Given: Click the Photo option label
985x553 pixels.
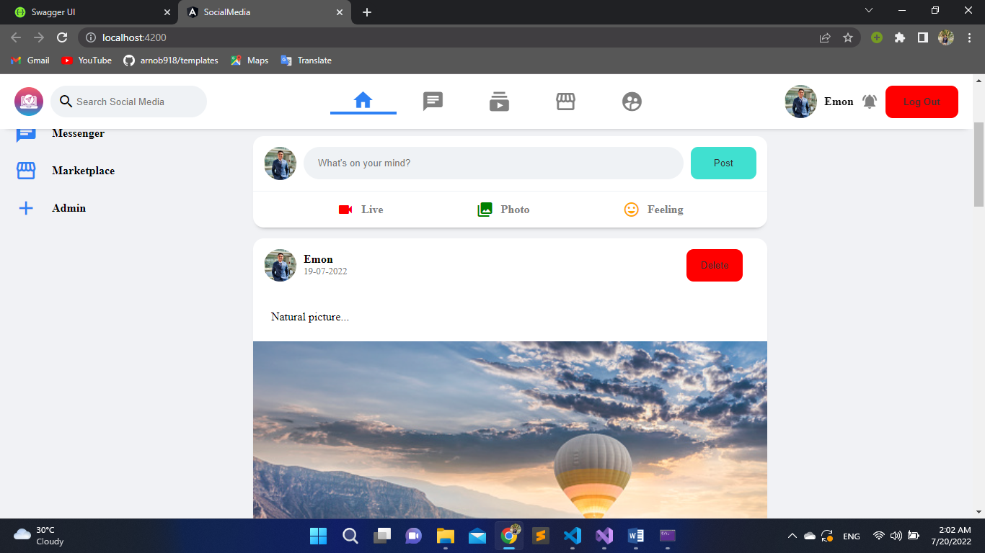Looking at the screenshot, I should click(515, 210).
